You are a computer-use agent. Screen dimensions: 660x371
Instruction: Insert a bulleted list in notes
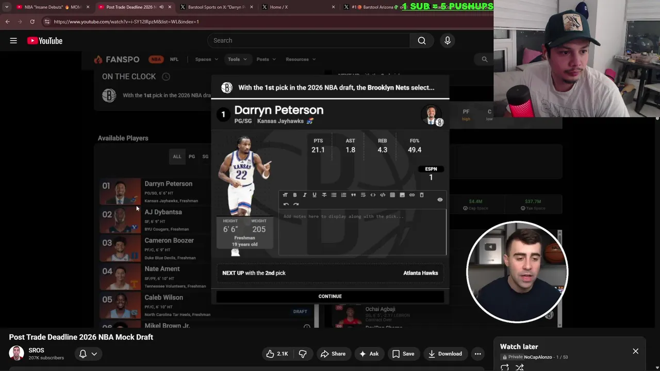click(334, 195)
